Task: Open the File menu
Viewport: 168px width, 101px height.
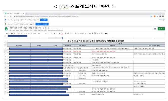Action: (10, 30)
